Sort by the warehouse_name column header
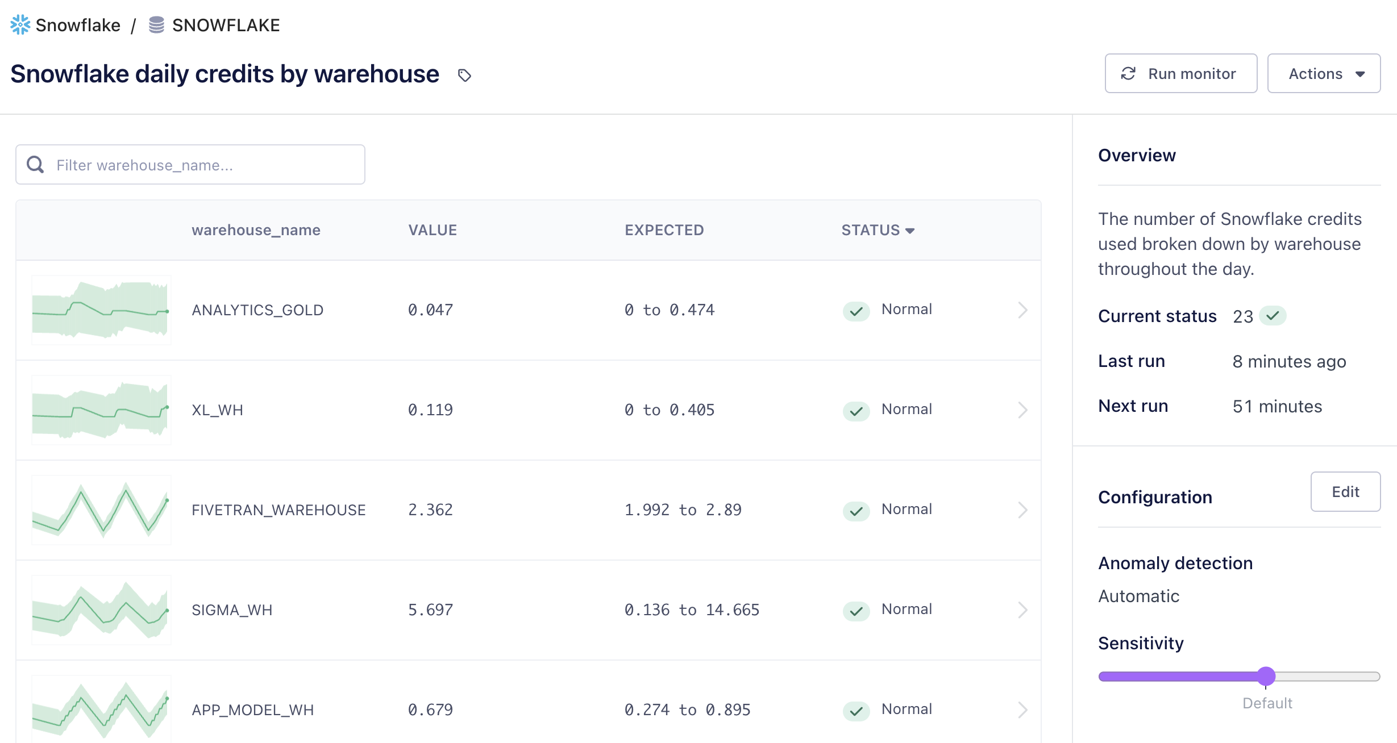 click(256, 230)
